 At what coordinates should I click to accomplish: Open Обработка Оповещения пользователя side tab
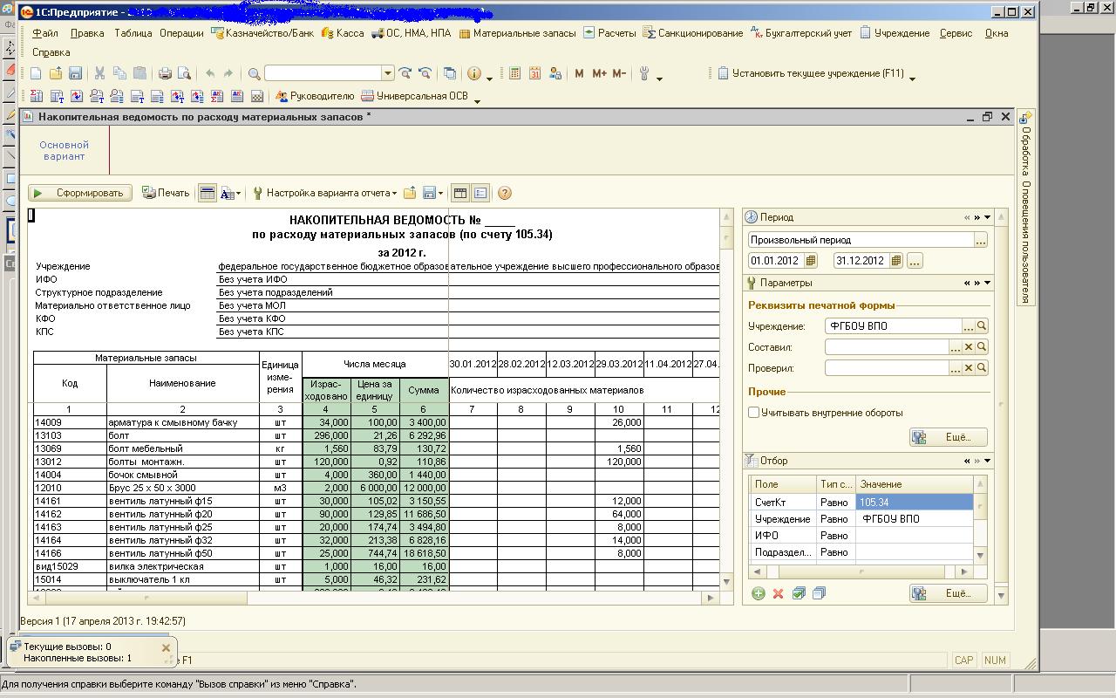(x=1026, y=209)
